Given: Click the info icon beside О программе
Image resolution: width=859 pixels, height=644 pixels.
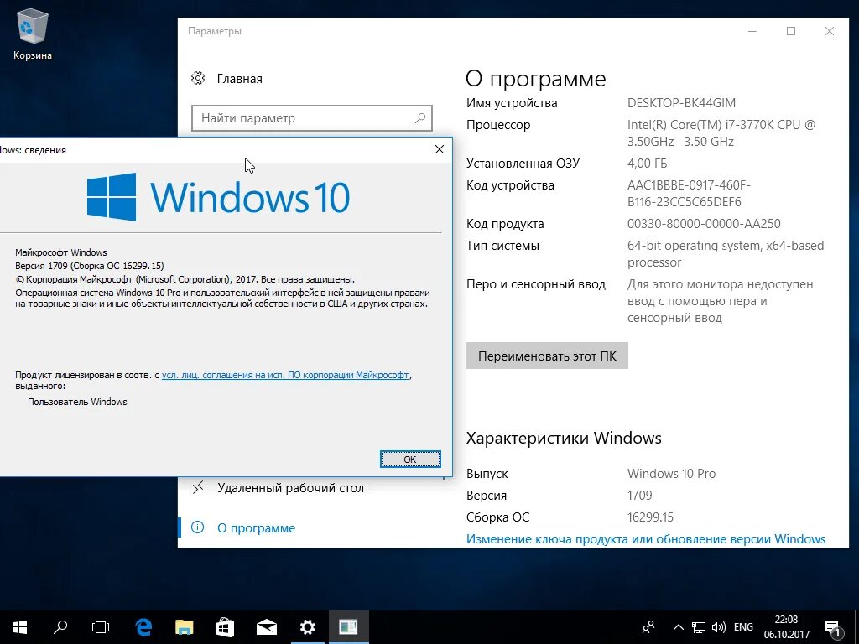Looking at the screenshot, I should [x=197, y=527].
